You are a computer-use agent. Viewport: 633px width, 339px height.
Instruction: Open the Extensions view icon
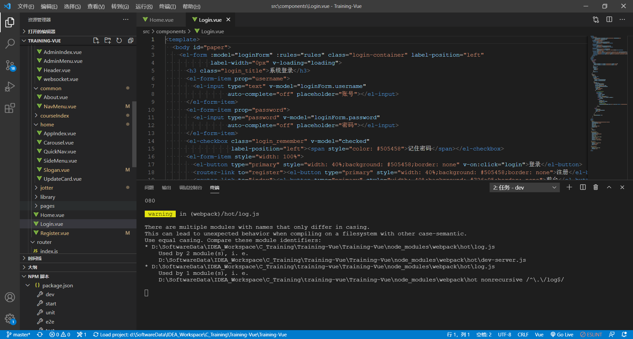[10, 108]
